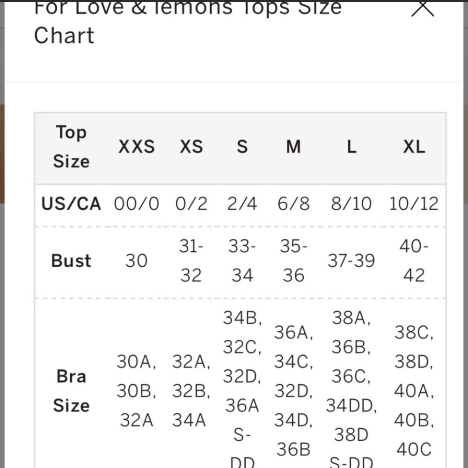Click the Top Size header cell

click(71, 147)
